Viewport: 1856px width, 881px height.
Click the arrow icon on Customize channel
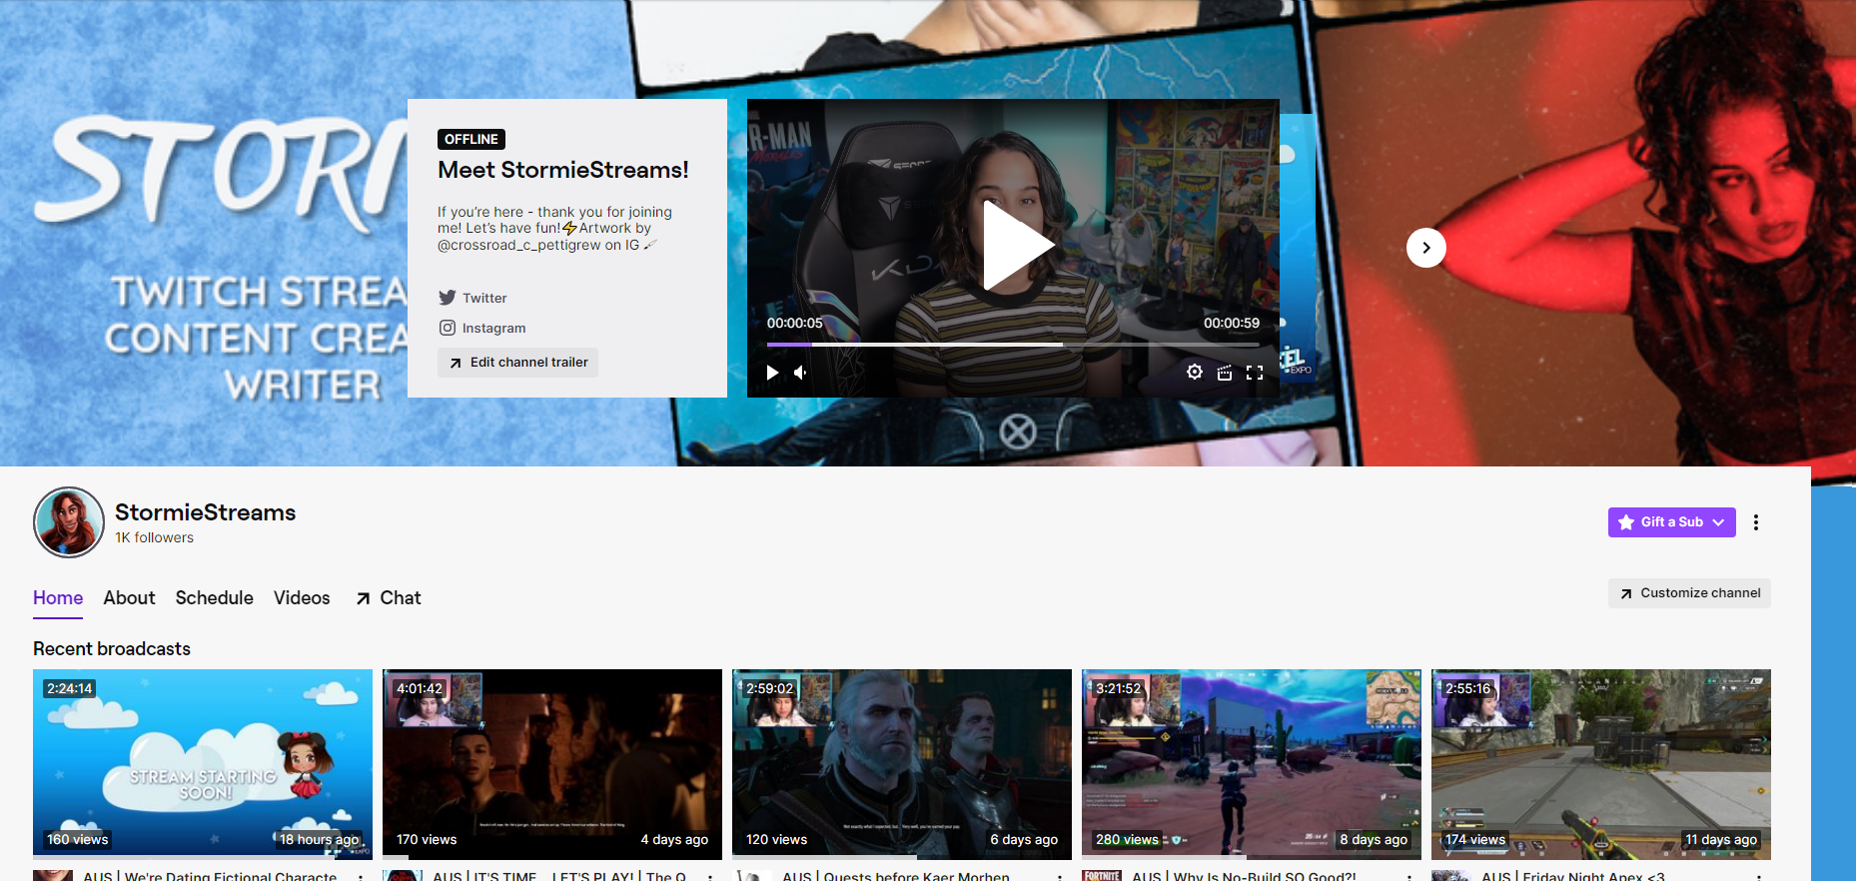(1626, 593)
